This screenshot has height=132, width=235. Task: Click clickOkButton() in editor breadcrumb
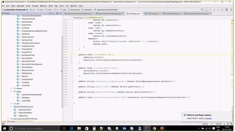click(94, 18)
